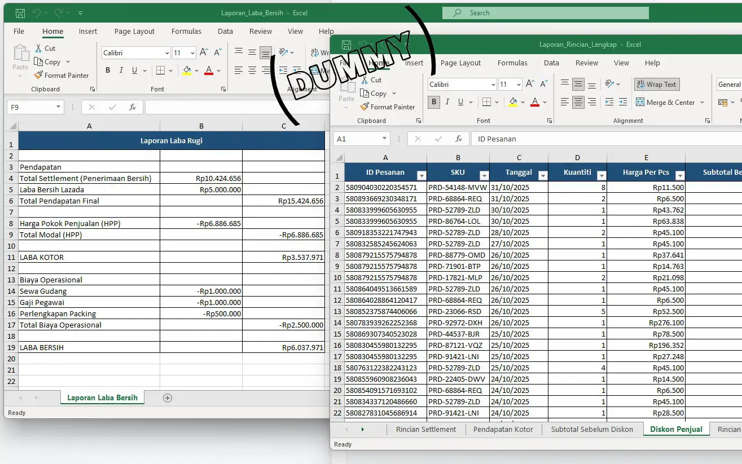
Task: Select the Merge & Center icon
Action: pos(667,101)
